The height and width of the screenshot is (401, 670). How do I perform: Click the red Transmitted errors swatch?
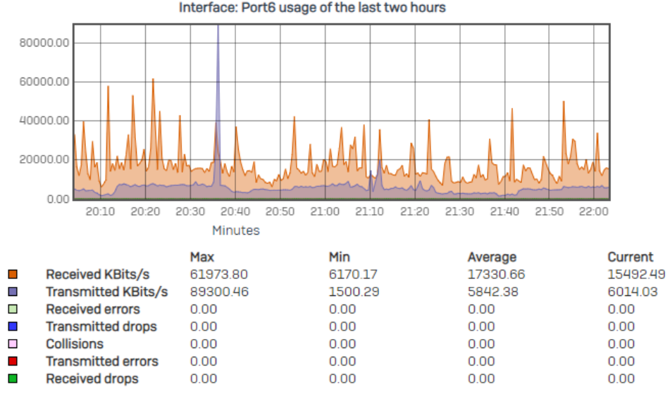click(x=13, y=362)
